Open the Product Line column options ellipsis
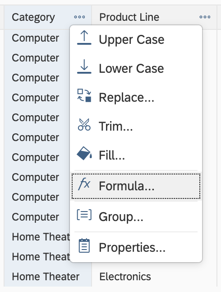Image resolution: width=221 pixels, height=292 pixels. pos(205,17)
